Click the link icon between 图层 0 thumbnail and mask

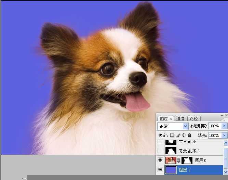pos(179,160)
